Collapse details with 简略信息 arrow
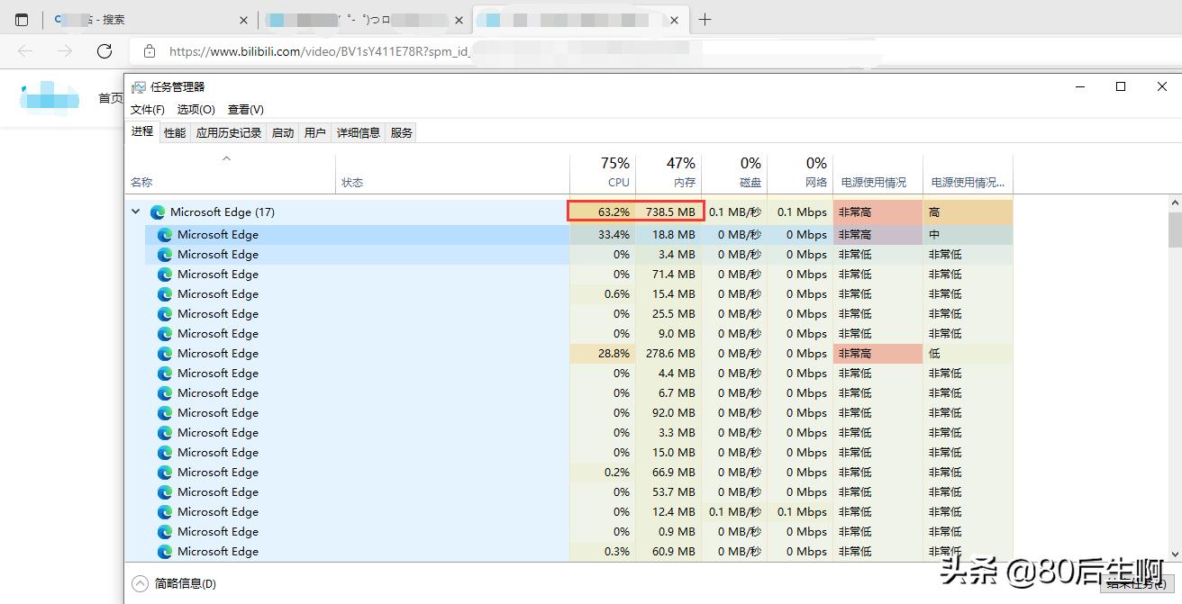 click(139, 583)
